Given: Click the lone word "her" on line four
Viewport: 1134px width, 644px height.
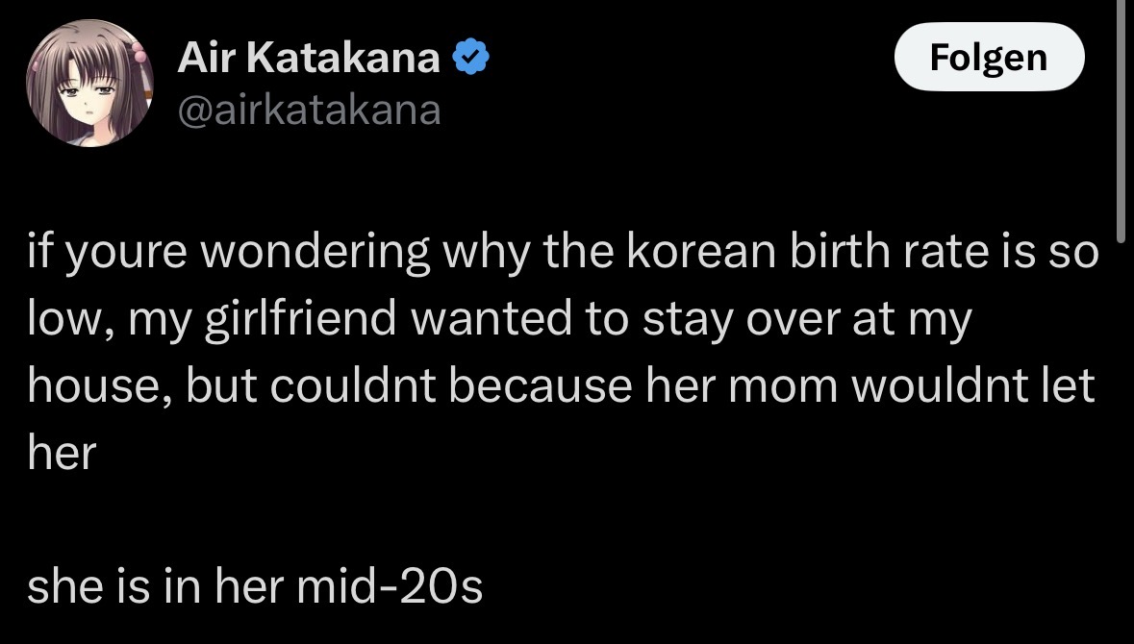Looking at the screenshot, I should [62, 452].
